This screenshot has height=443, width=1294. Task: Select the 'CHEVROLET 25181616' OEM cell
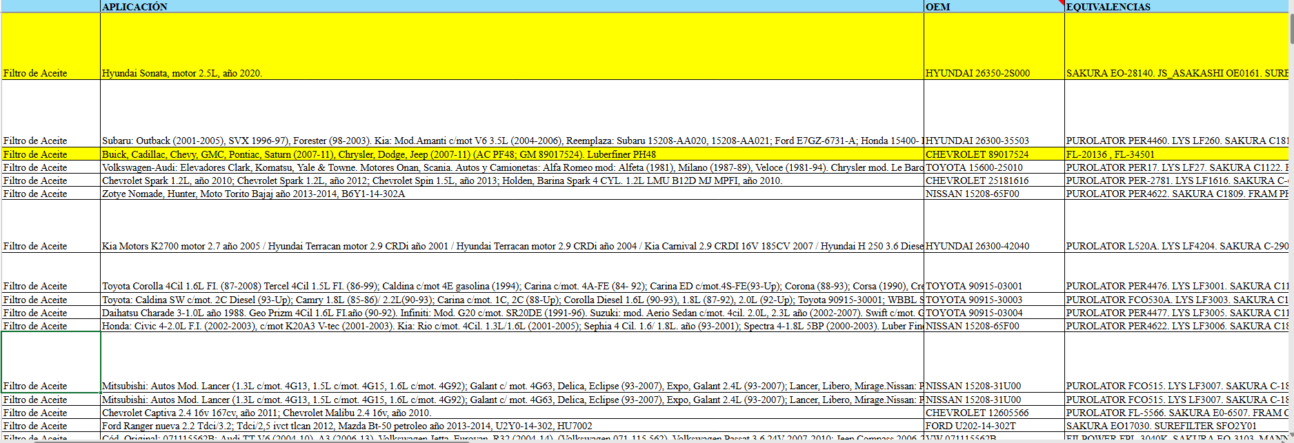(x=994, y=181)
